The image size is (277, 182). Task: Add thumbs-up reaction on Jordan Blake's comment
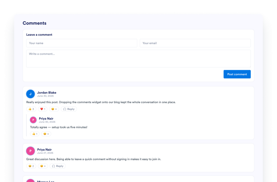coord(31,109)
